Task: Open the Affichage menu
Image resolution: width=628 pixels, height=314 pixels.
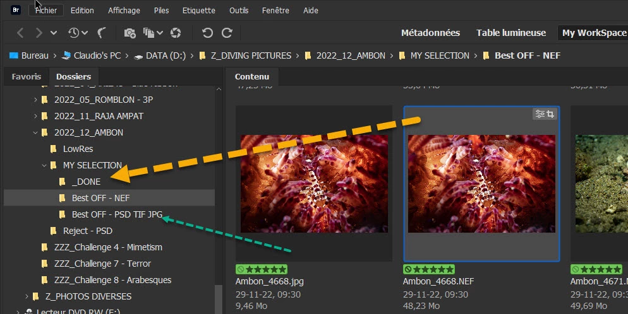Action: tap(124, 10)
